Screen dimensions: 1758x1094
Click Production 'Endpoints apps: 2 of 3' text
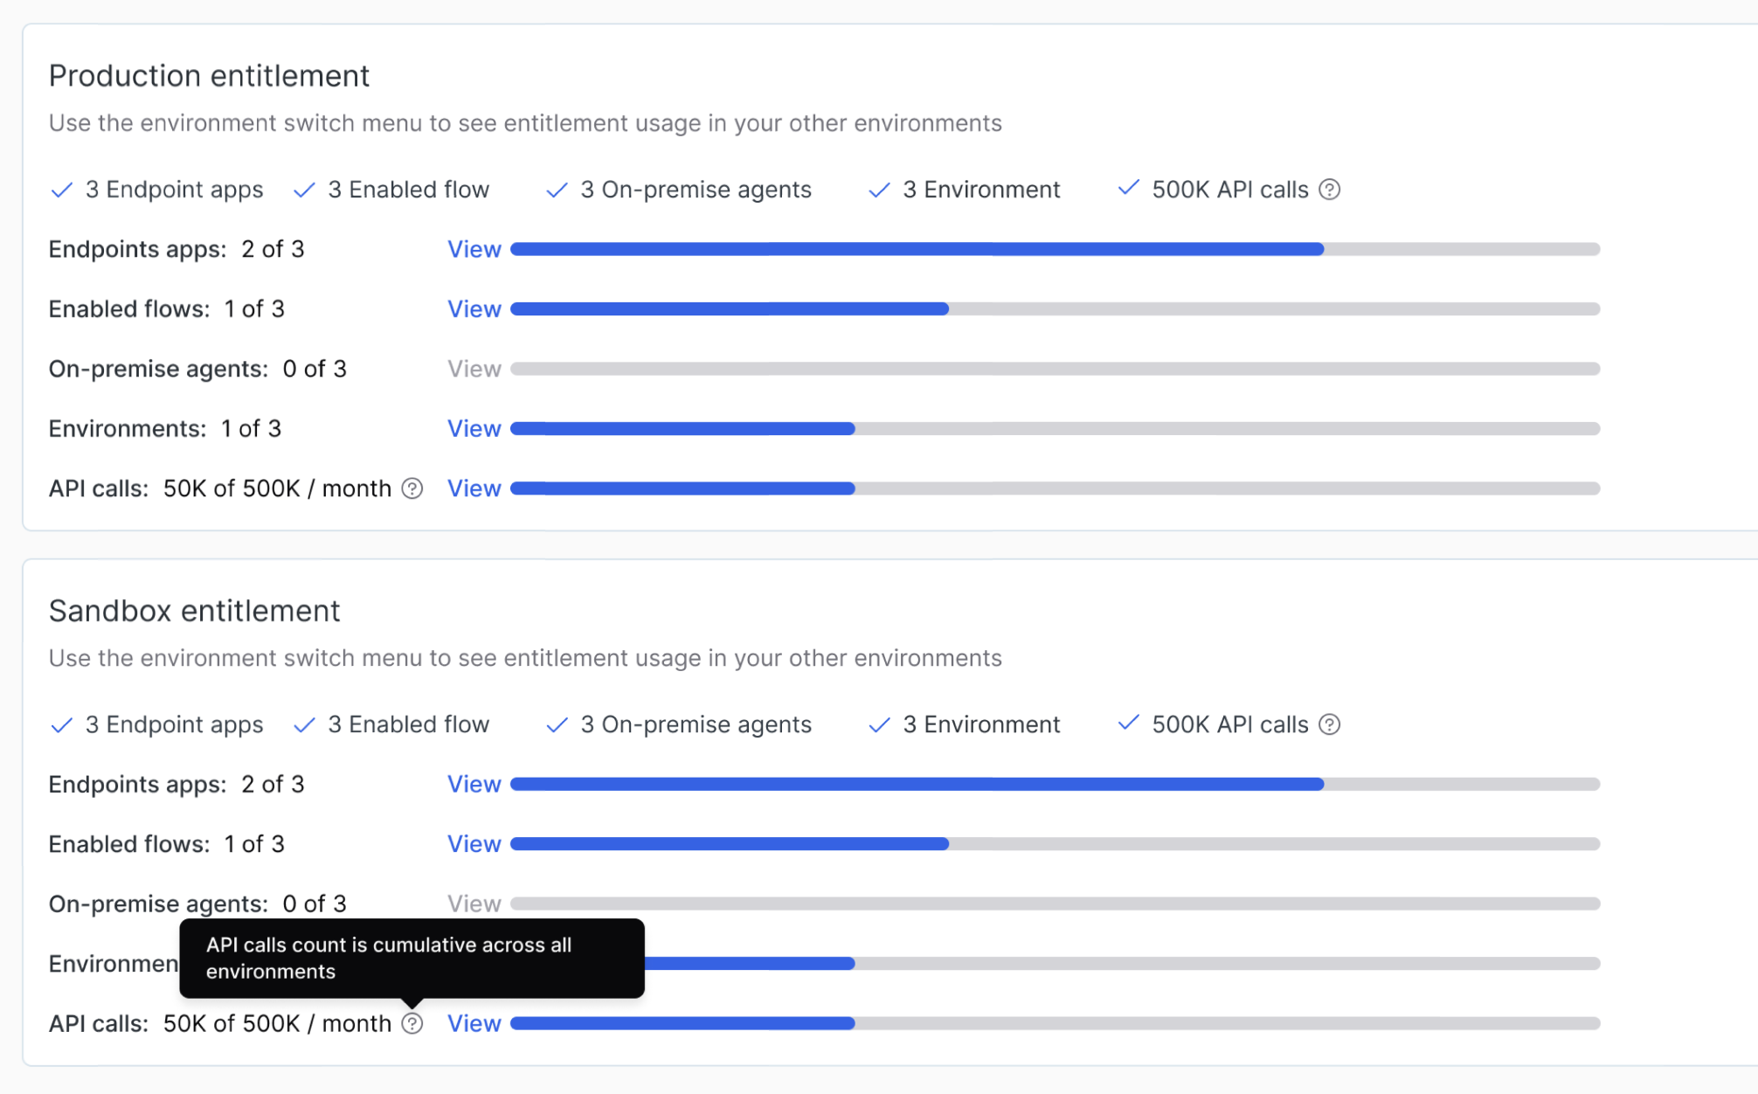tap(176, 249)
